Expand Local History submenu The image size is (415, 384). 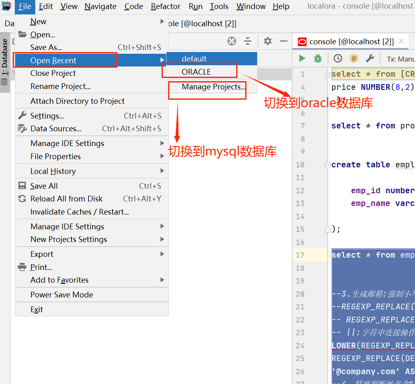91,171
